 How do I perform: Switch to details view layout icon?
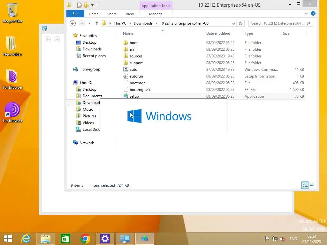click(x=305, y=185)
